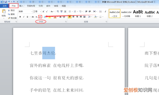159x95 pixels.
Task: Click the Asian Layout icon
Action: pyautogui.click(x=94, y=12)
